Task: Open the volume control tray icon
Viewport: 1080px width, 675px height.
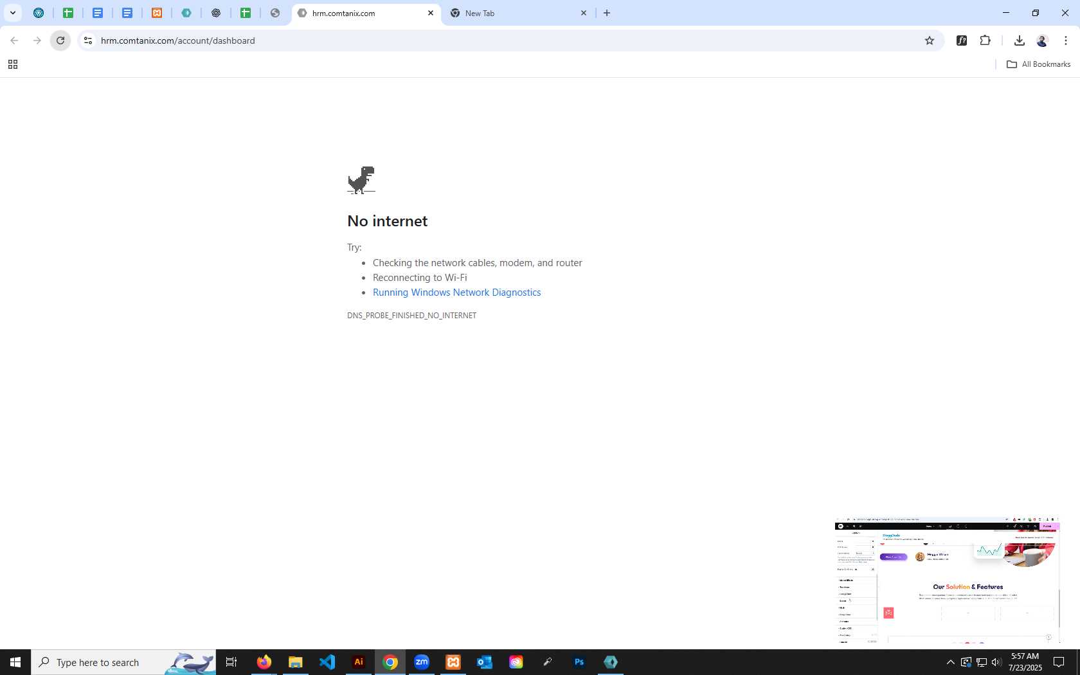Action: (x=997, y=662)
